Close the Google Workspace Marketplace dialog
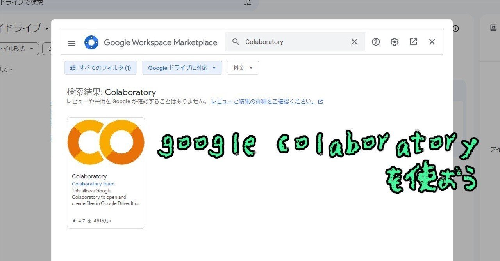The width and height of the screenshot is (500, 261). pos(432,42)
